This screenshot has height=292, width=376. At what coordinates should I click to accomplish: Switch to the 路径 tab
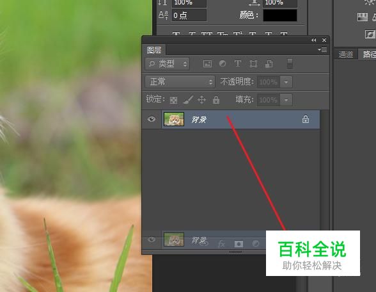pos(368,54)
